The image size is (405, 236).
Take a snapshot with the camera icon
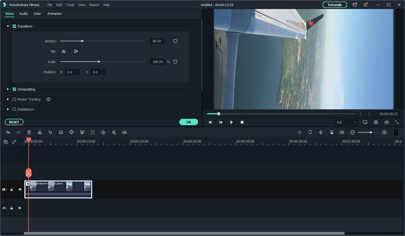376,122
